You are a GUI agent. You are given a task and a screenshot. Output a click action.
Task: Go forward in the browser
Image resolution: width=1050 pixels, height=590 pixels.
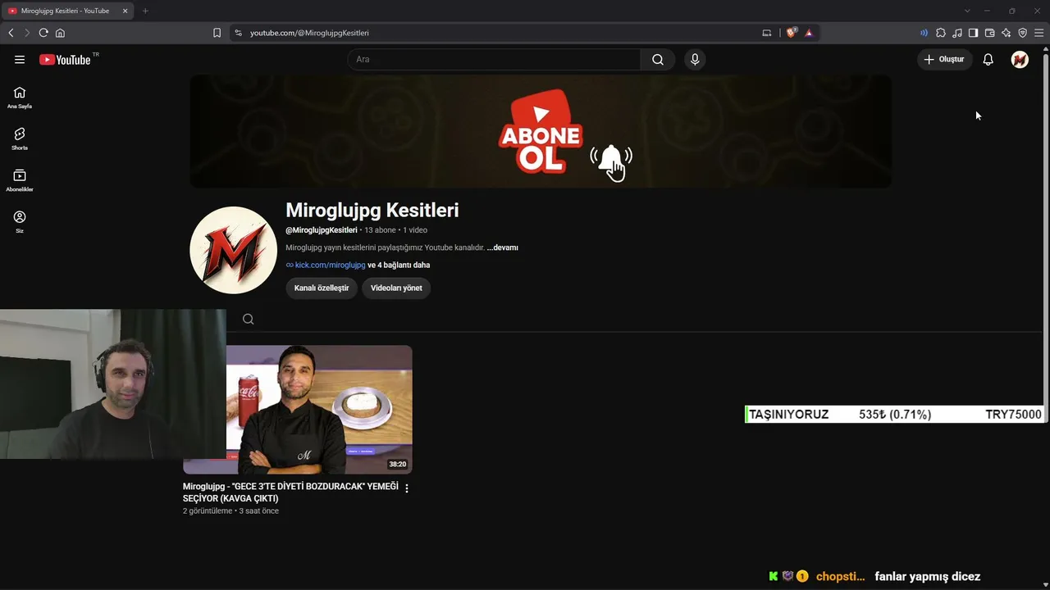click(x=26, y=33)
